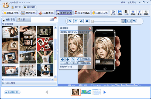Flip photo horizontally in 場景調整 dialog
The image size is (151, 99).
(x=62, y=59)
